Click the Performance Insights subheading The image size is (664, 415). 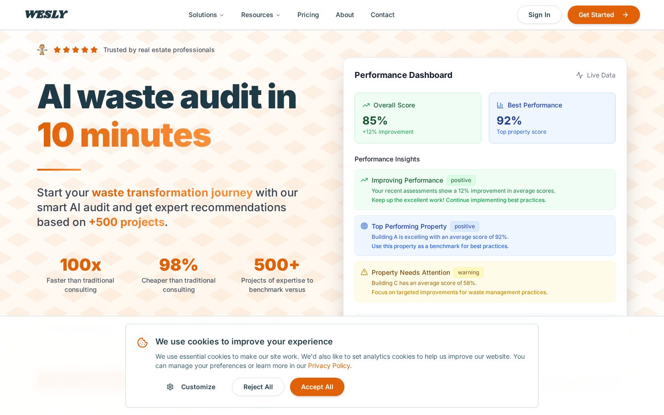pos(387,159)
